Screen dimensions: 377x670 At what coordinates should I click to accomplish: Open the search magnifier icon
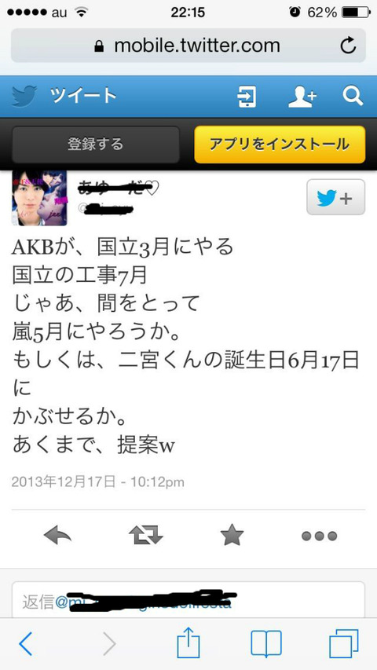pos(353,96)
